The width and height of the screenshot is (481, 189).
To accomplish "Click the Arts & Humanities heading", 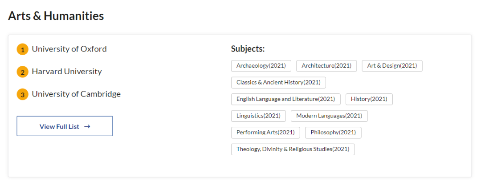I will (x=56, y=16).
